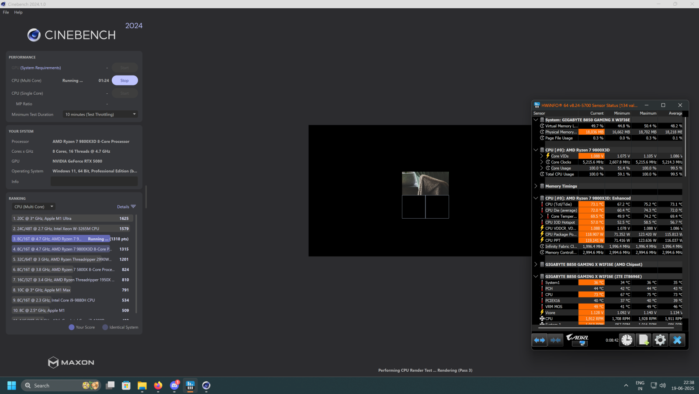This screenshot has width=699, height=394.
Task: Click clock icon next to Total CPU Usage
Action: 542,174
